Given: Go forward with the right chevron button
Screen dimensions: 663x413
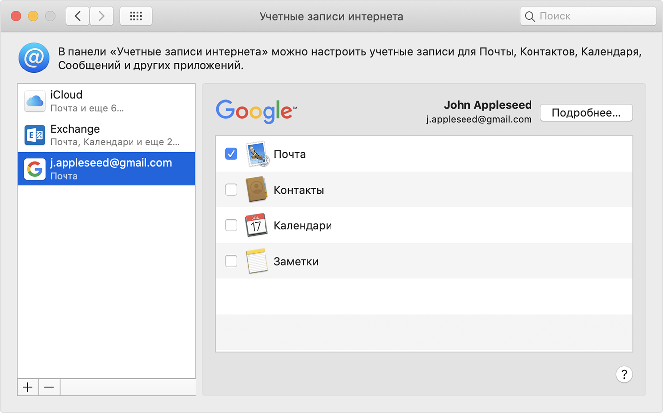Looking at the screenshot, I should (x=101, y=16).
